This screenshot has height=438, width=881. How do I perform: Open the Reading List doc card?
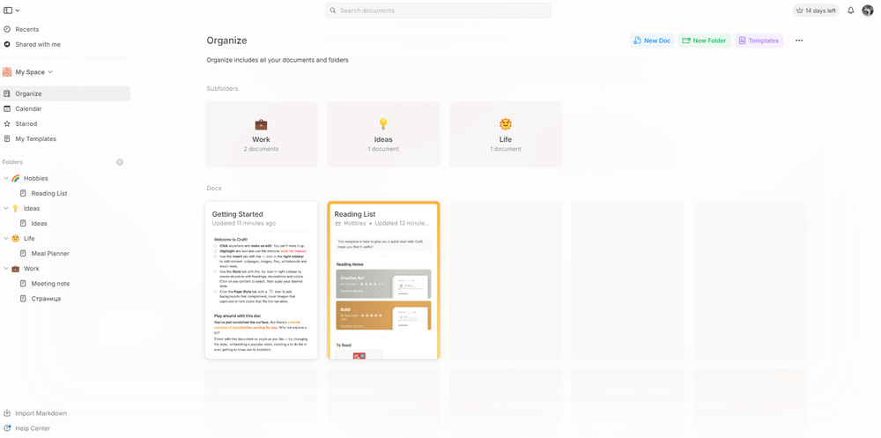tap(384, 280)
